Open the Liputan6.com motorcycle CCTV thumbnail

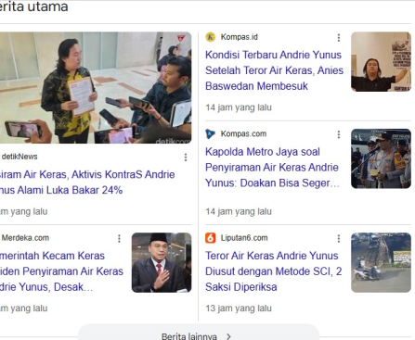click(381, 262)
